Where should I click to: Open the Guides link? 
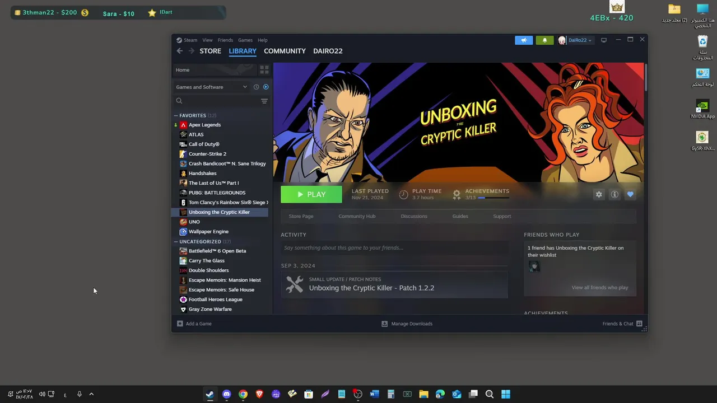pyautogui.click(x=460, y=216)
